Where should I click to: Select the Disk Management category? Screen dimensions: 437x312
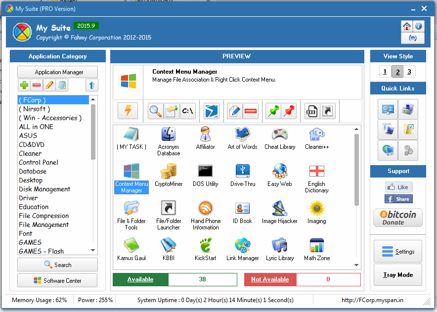44,189
